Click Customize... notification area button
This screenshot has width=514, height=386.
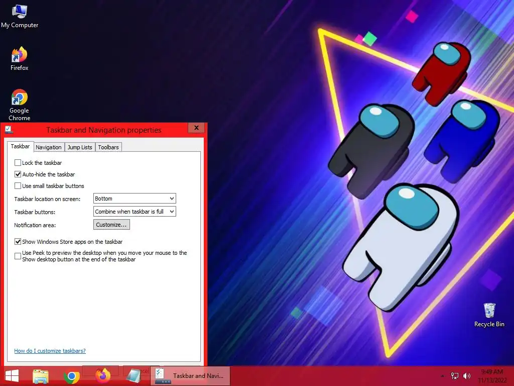click(111, 225)
